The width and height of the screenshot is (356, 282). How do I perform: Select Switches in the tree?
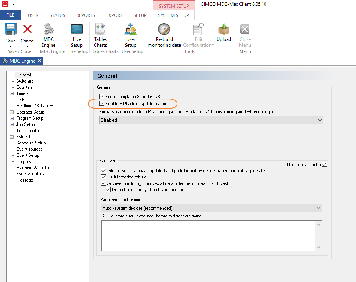[x=25, y=81]
